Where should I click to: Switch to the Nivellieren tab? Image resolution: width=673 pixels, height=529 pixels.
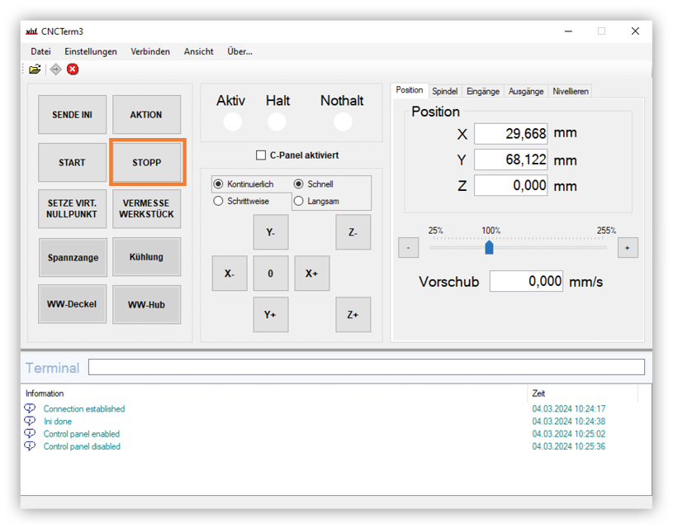571,91
